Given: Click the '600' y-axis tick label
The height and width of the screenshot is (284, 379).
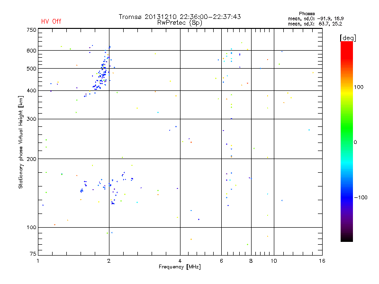Looking at the screenshot, I should point(31,51).
